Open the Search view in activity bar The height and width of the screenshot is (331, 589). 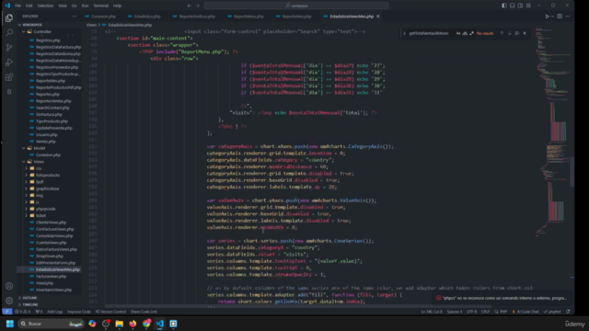coord(9,33)
